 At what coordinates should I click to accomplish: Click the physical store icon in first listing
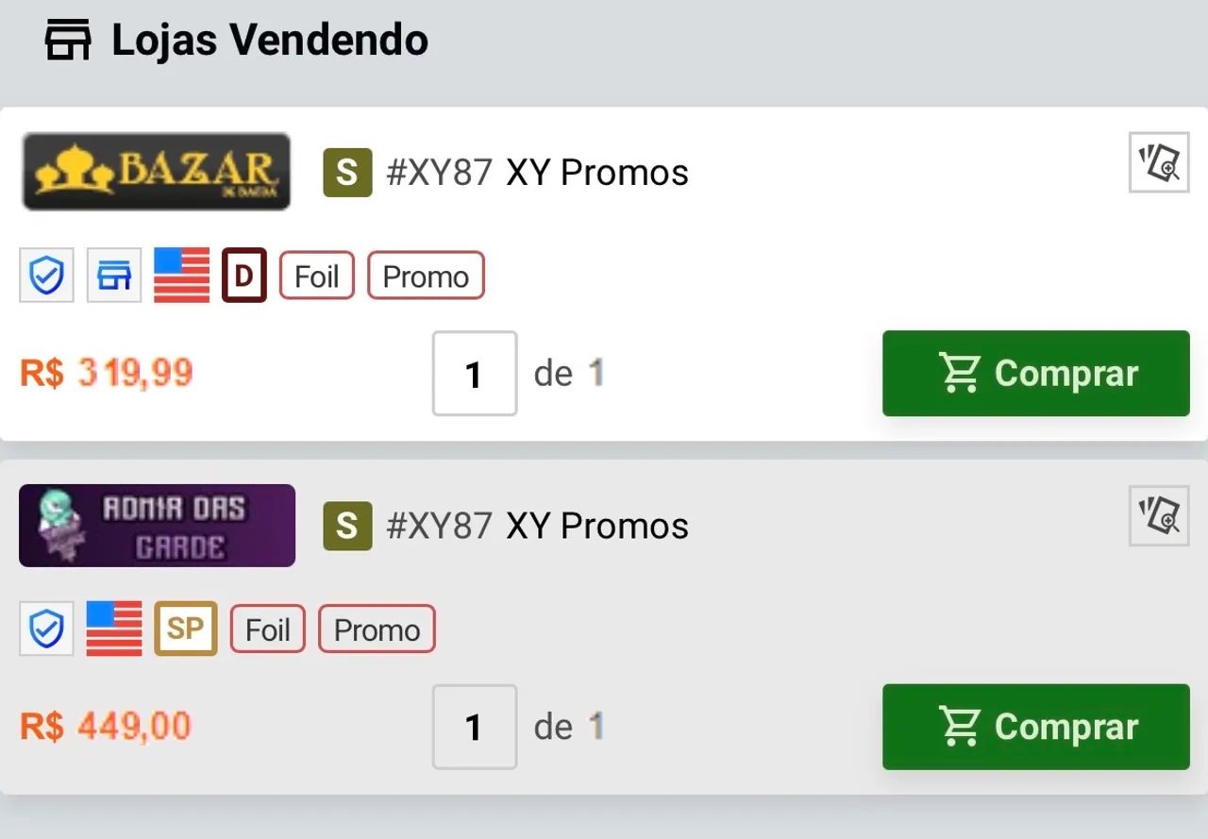coord(114,276)
